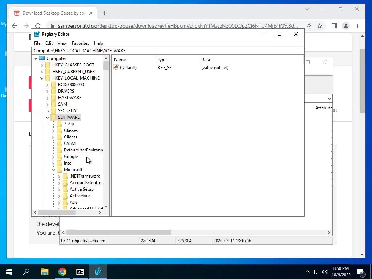This screenshot has width=372, height=279.
Task: Click tree pane vertical scrollbar down arrow
Action: [x=106, y=206]
